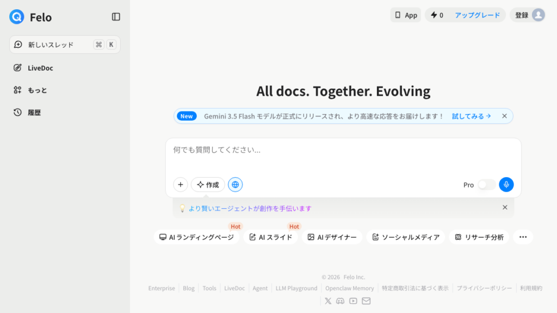Click the email envelope footer icon
This screenshot has width=557, height=313.
pos(366,301)
